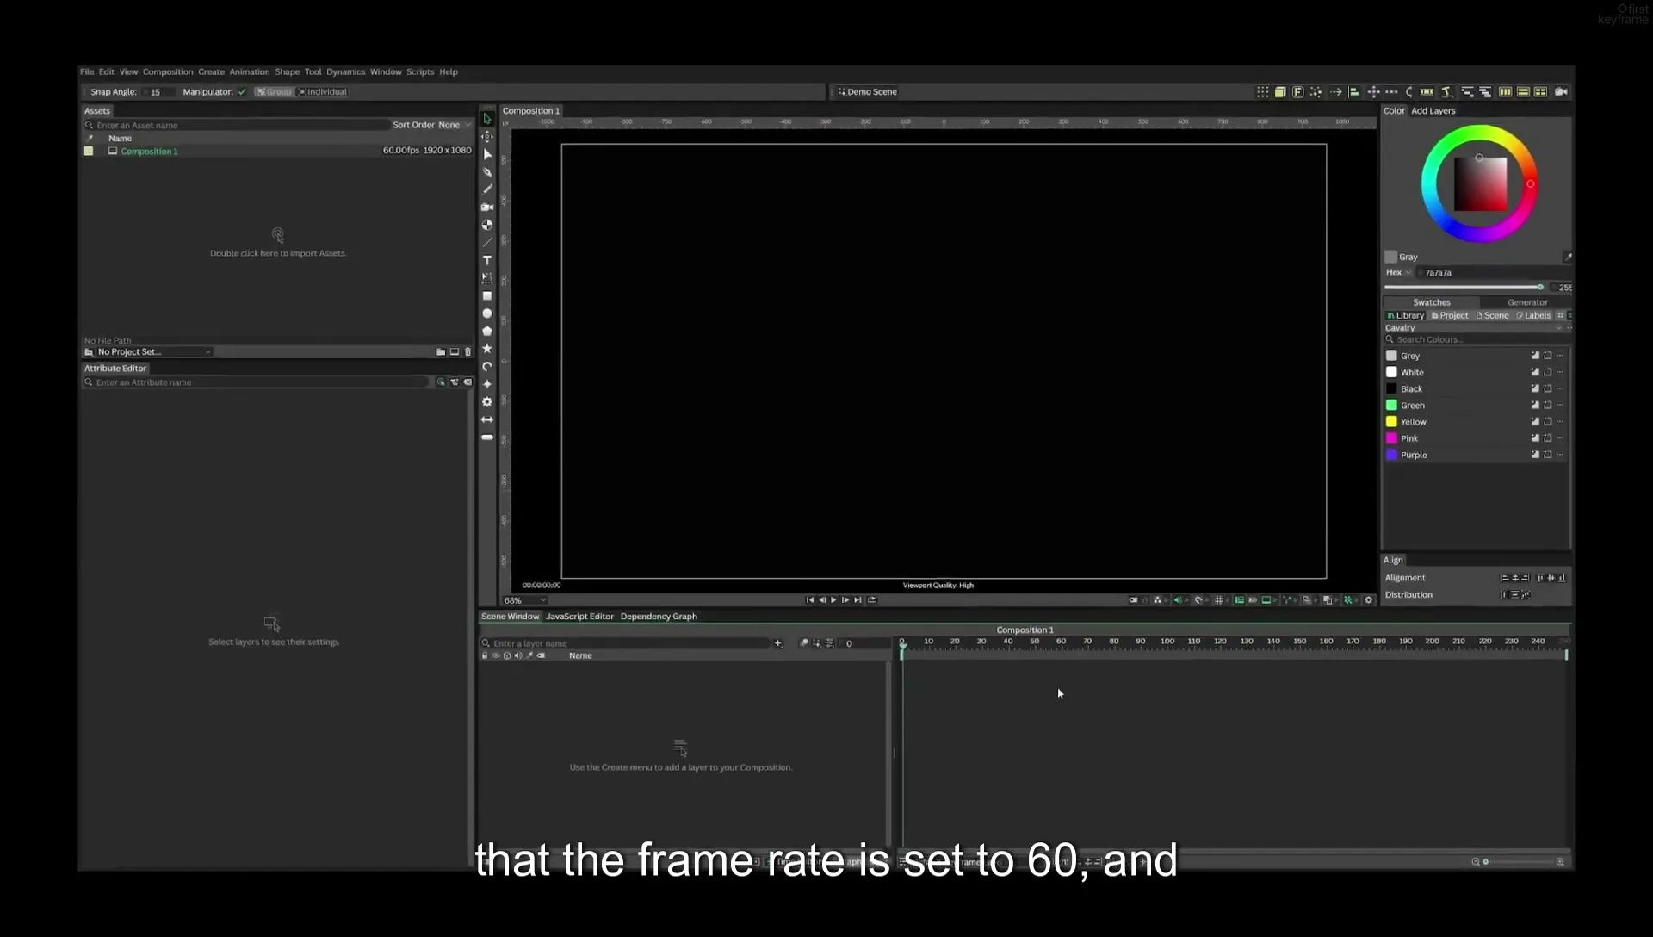Select the Text tool
This screenshot has width=1653, height=937.
[x=487, y=260]
